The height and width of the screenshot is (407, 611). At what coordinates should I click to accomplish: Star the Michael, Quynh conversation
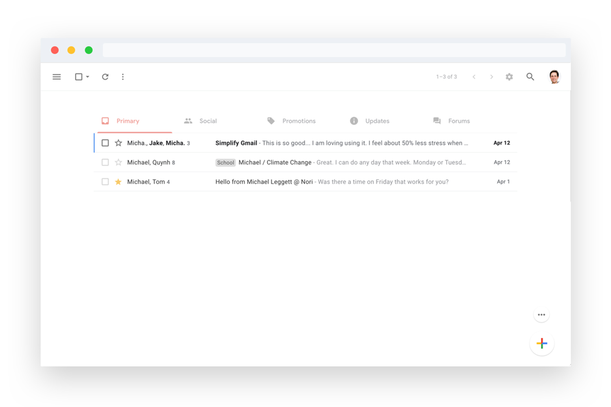pyautogui.click(x=118, y=162)
